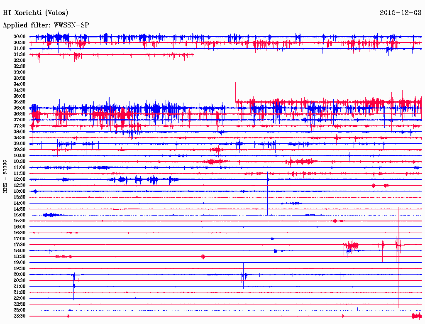The height and width of the screenshot is (324, 425).
Task: Select the 02:00 time label
Action: (x=20, y=60)
